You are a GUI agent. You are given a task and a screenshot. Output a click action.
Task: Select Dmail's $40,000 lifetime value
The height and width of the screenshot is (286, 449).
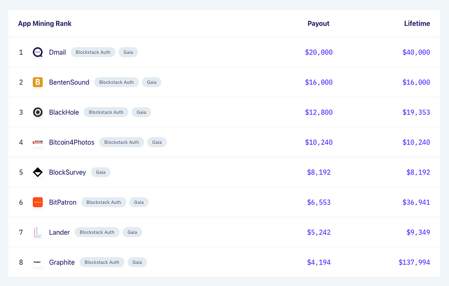tap(416, 52)
